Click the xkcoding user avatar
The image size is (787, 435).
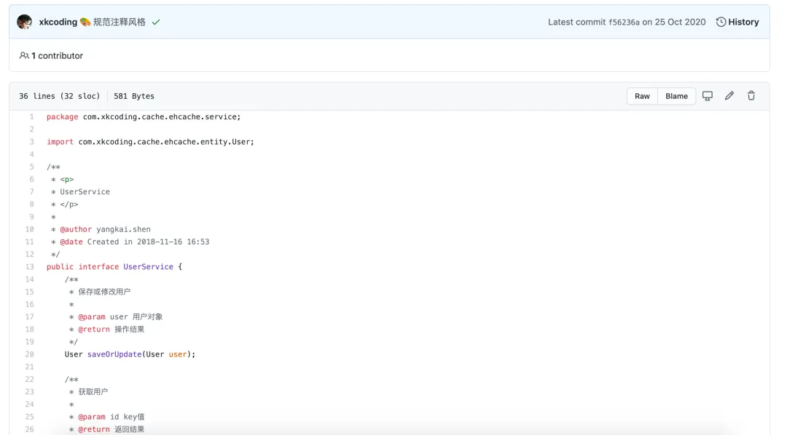tap(25, 22)
